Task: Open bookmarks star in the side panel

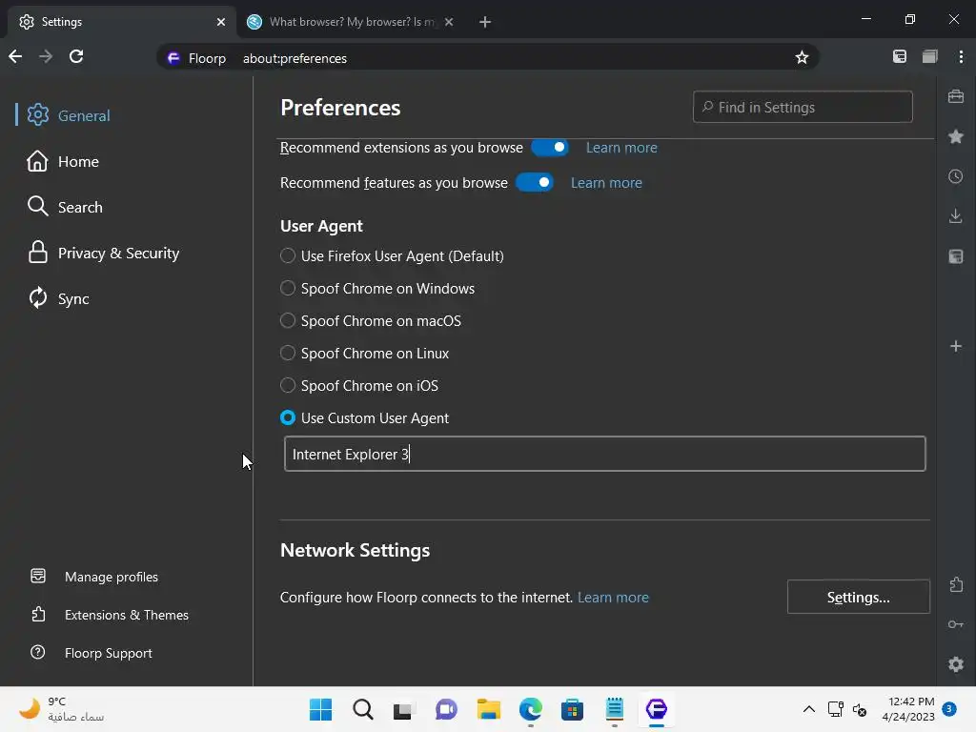Action: (x=956, y=136)
